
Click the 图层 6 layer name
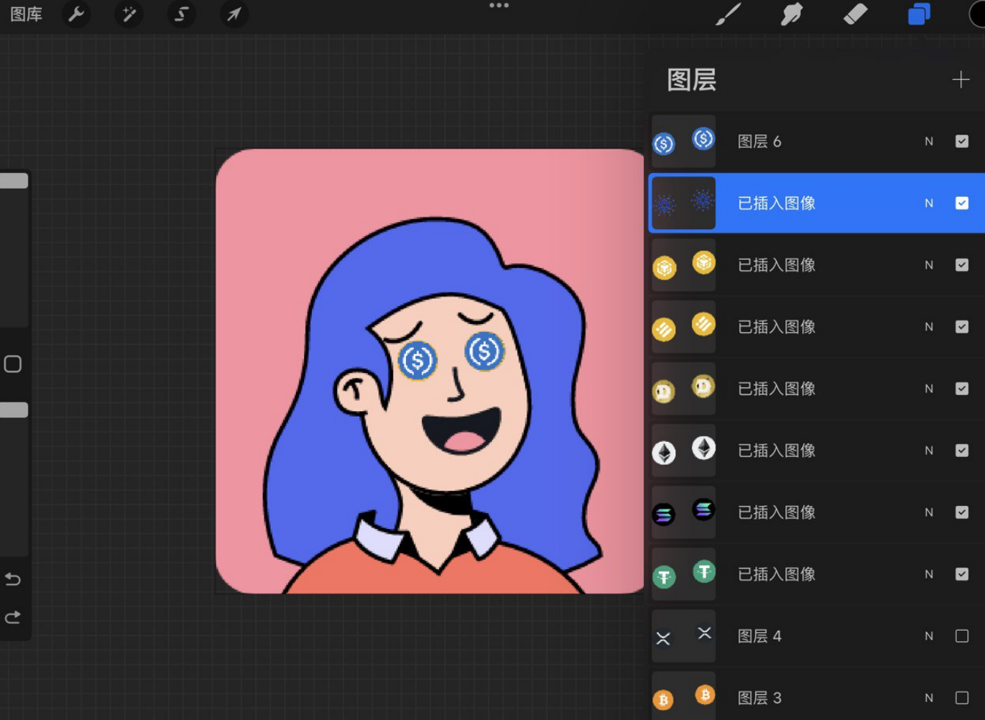(x=759, y=142)
